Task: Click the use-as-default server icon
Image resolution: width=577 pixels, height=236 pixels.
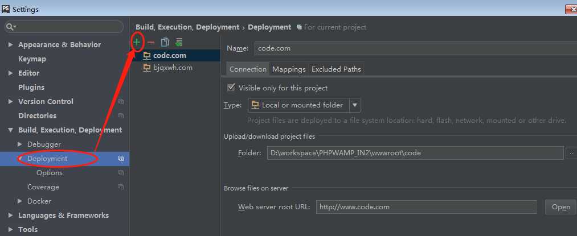Action: coord(179,42)
